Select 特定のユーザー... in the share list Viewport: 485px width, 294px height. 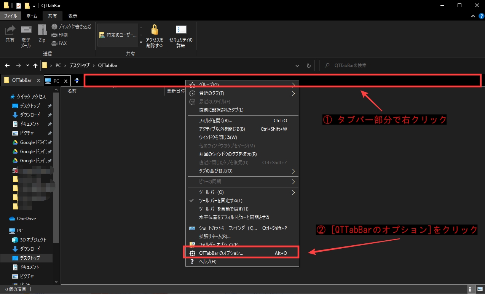118,35
